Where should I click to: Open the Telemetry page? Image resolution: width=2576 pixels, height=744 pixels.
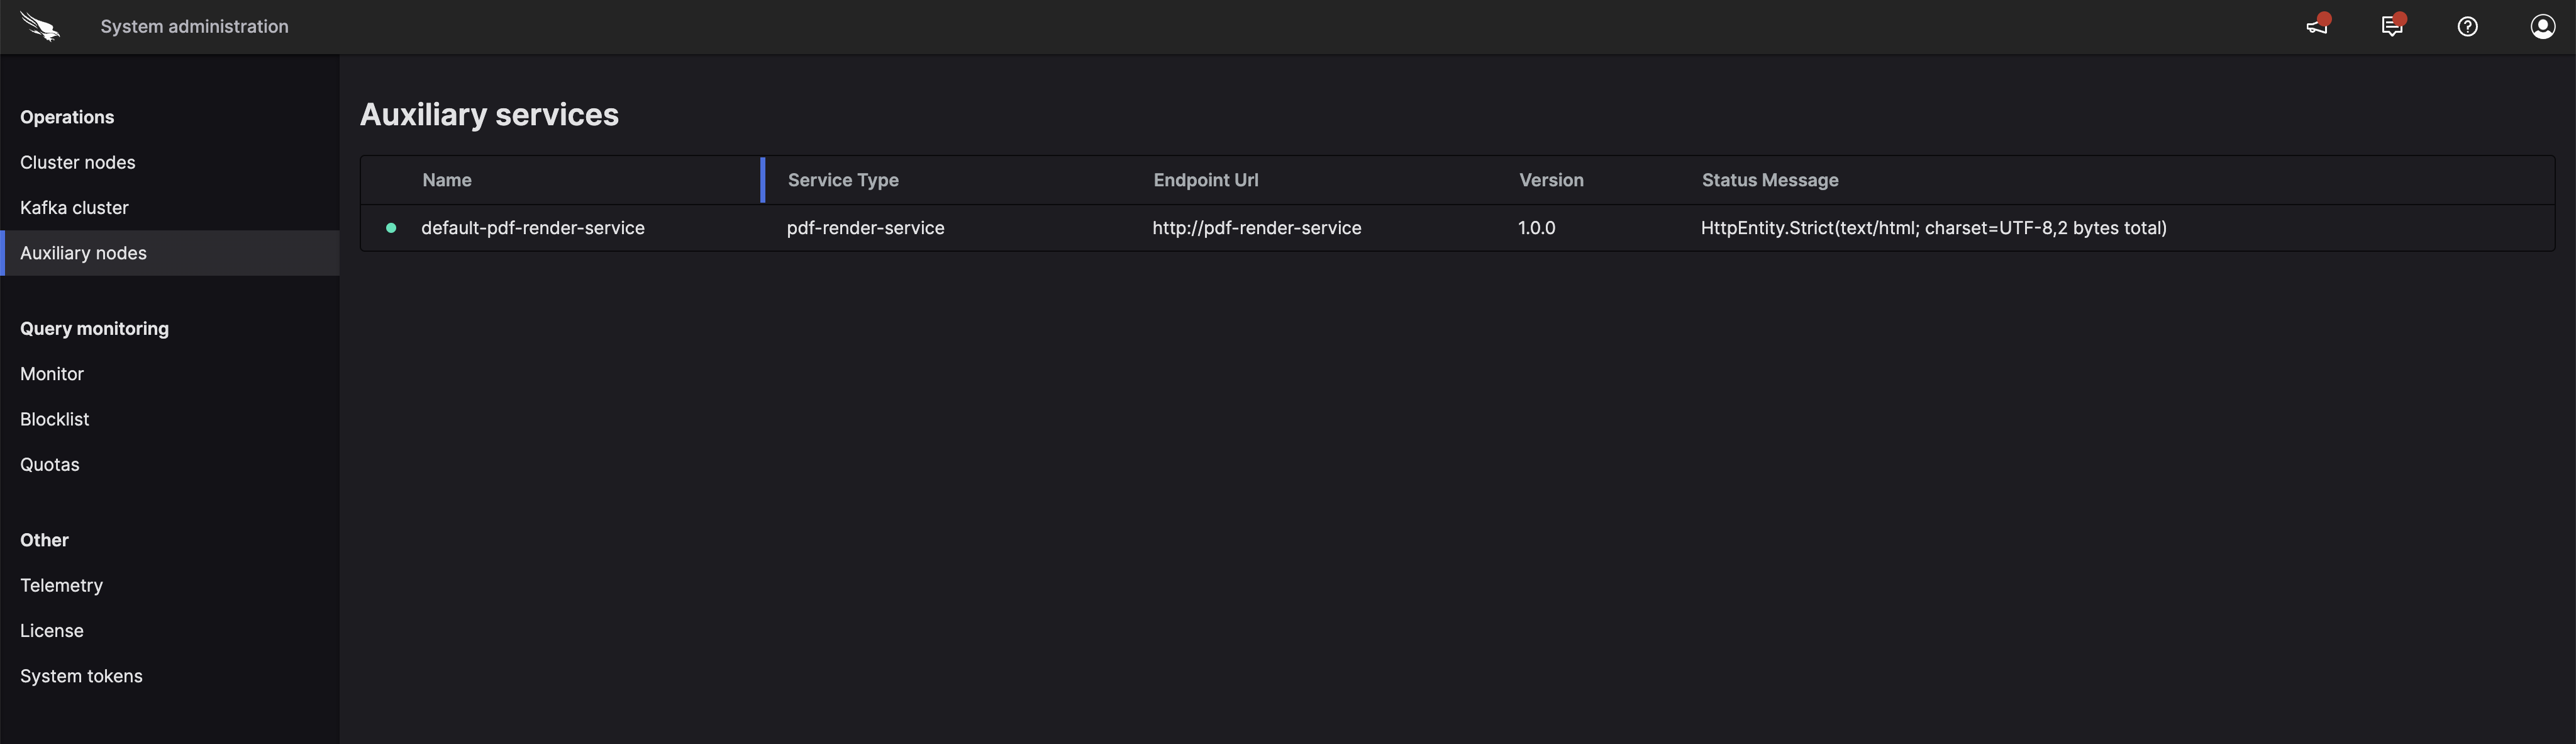pyautogui.click(x=61, y=585)
